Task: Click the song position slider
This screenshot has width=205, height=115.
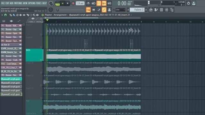Action: [70, 10]
